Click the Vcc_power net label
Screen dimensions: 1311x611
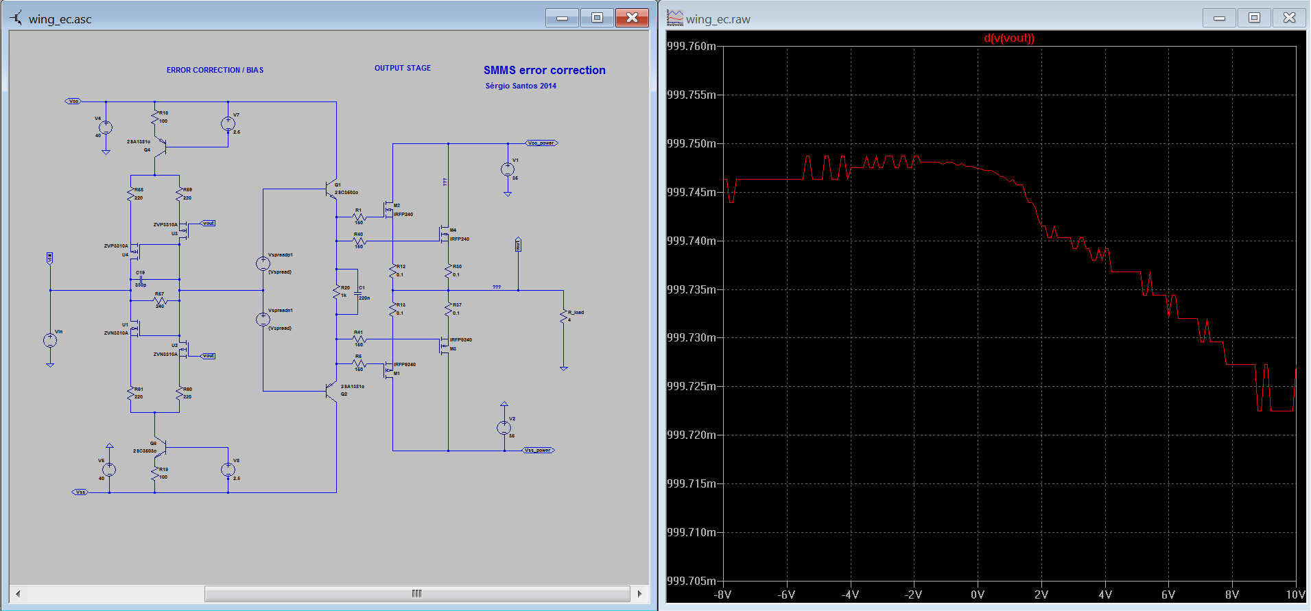(x=542, y=143)
